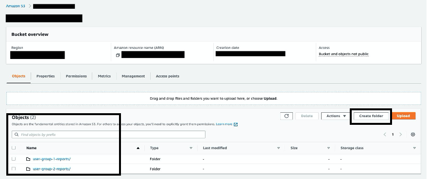
Task: Follow the Amazon S3 breadcrumb link
Action: pyautogui.click(x=16, y=6)
